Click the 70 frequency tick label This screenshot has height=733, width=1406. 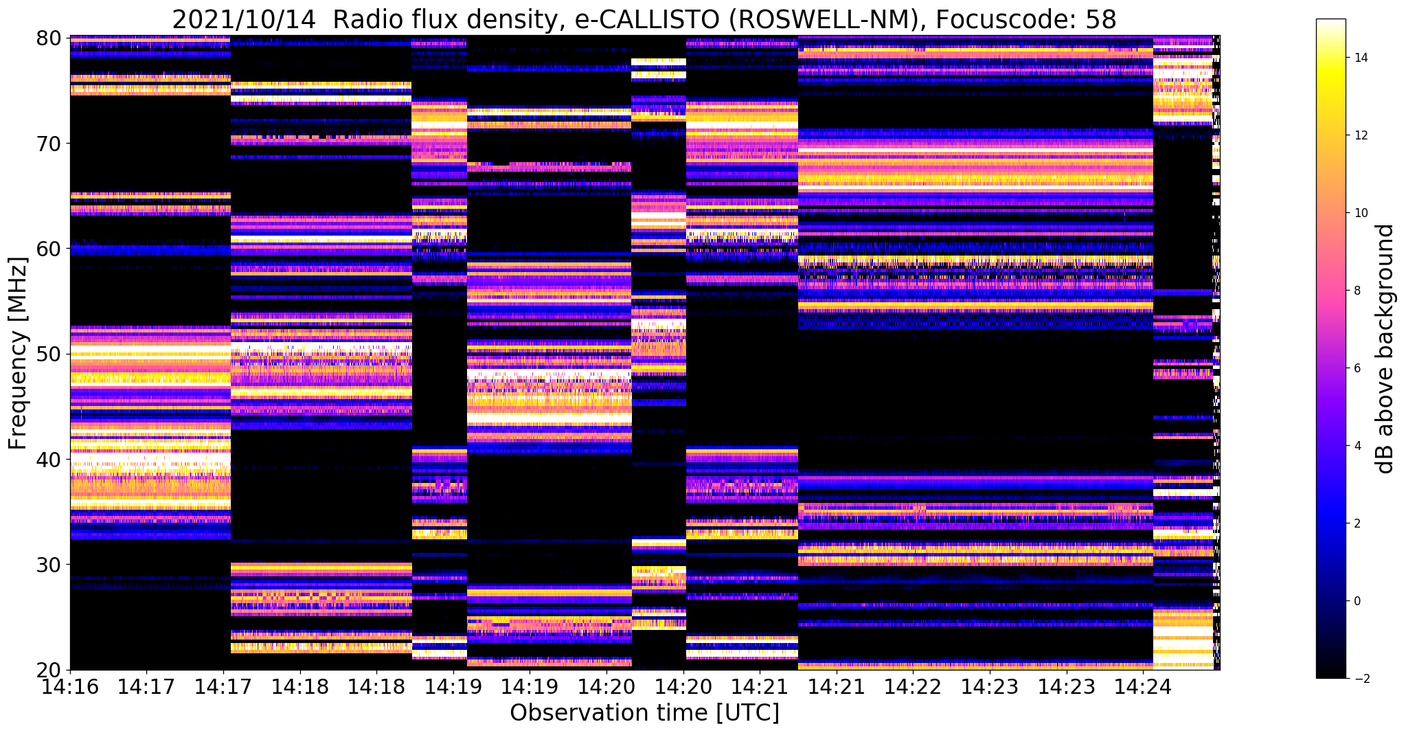click(48, 144)
